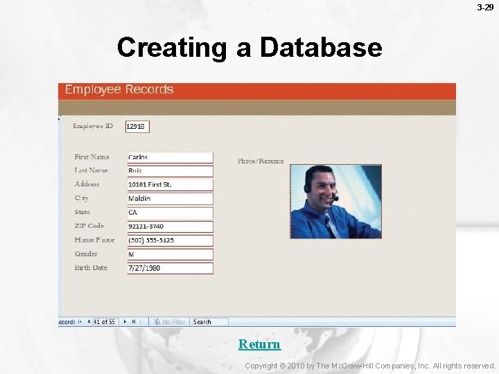499x374 pixels.
Task: Click the Home Phone field with (507) number
Action: coord(170,241)
